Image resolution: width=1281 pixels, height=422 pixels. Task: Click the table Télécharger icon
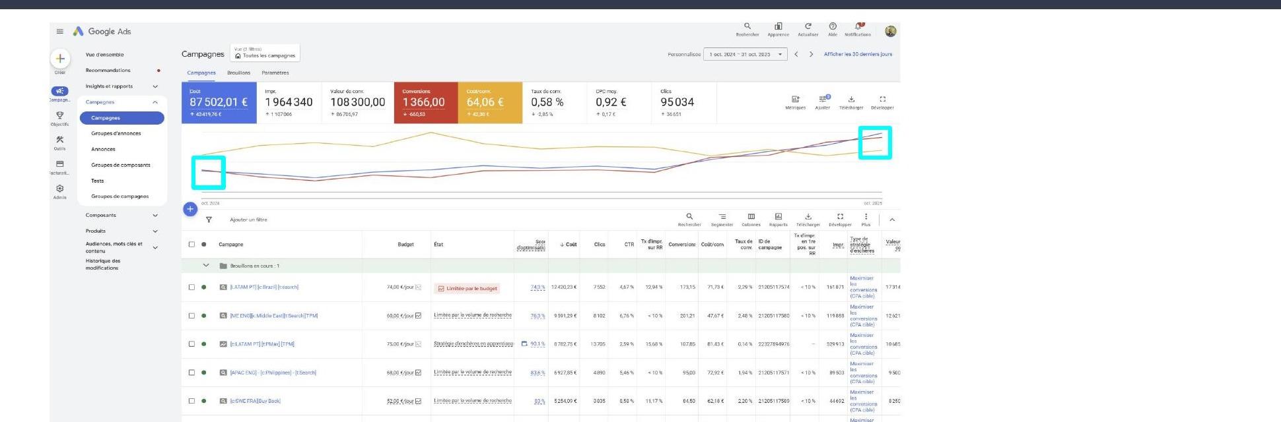808,216
